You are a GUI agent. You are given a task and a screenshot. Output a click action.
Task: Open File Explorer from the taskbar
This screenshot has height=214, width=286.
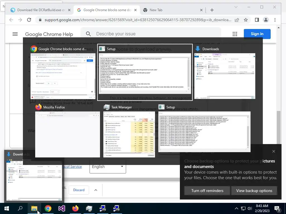point(34,208)
